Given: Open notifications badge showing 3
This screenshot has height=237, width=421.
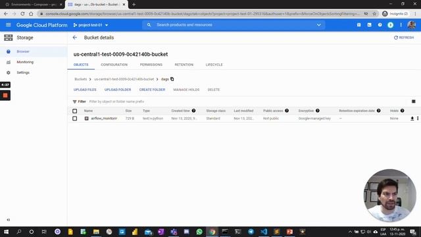Looking at the screenshot, I should coord(390,25).
